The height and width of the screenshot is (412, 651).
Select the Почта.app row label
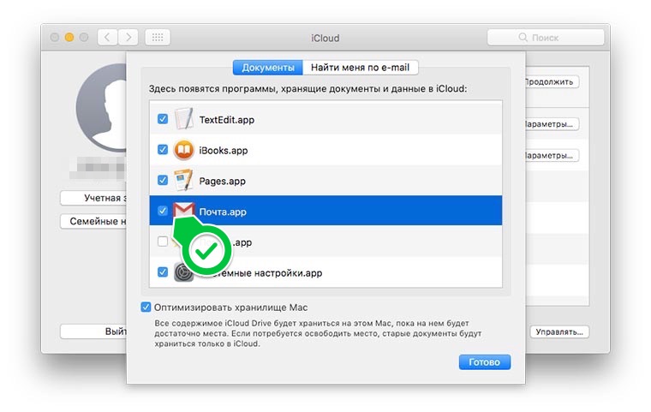pos(223,212)
